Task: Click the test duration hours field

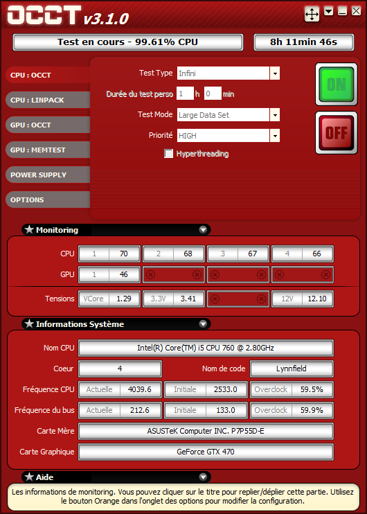Action: pos(185,94)
